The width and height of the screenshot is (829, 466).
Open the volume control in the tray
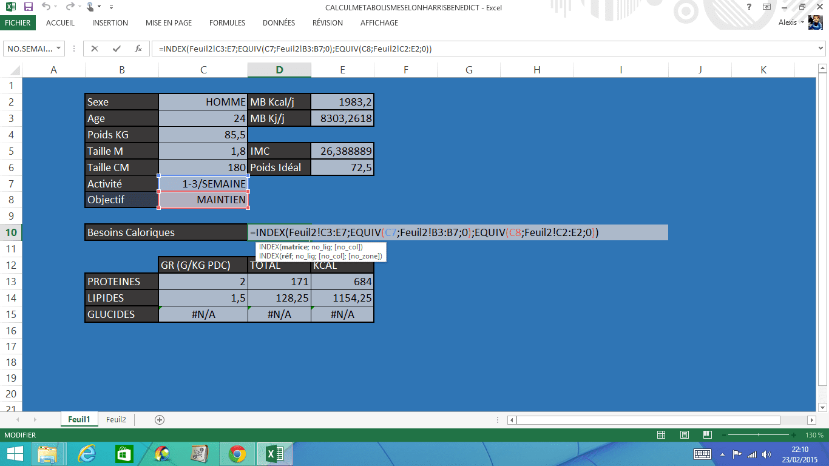766,454
